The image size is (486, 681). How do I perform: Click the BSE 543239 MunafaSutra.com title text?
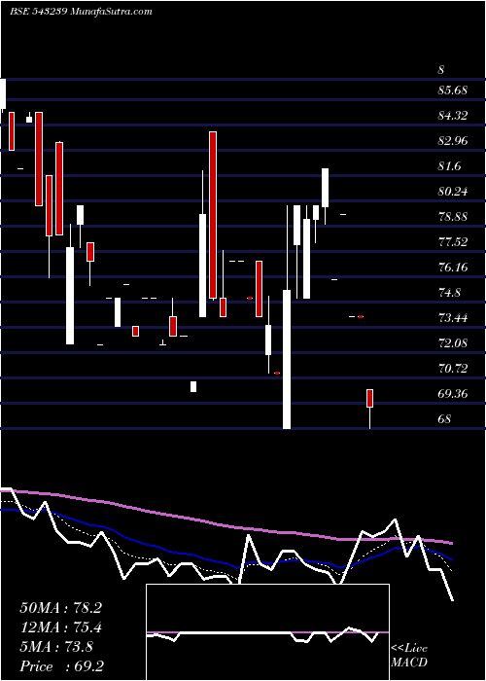[x=81, y=12]
